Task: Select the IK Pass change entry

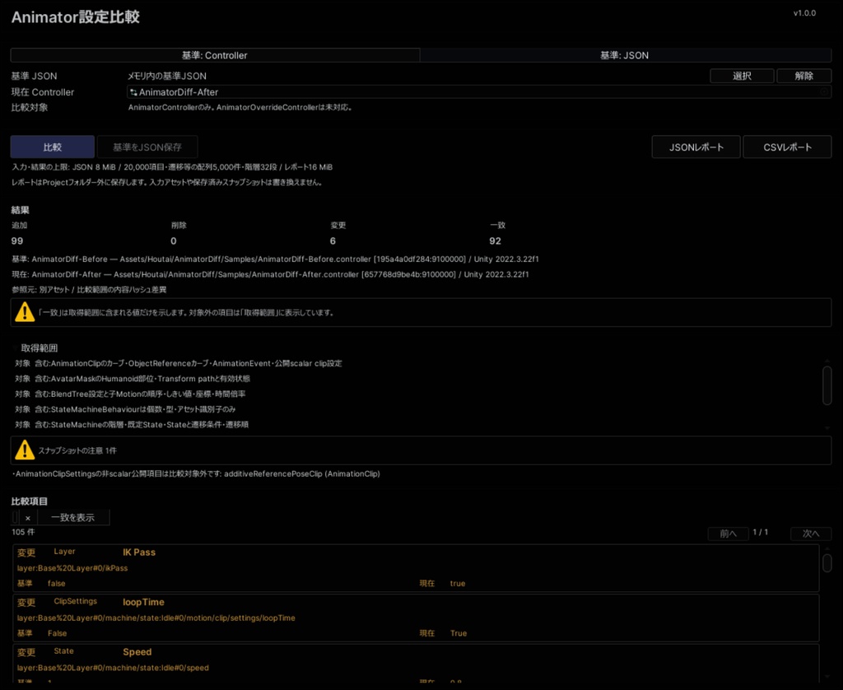Action: (x=416, y=567)
